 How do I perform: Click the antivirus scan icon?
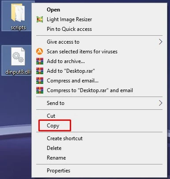[40, 52]
